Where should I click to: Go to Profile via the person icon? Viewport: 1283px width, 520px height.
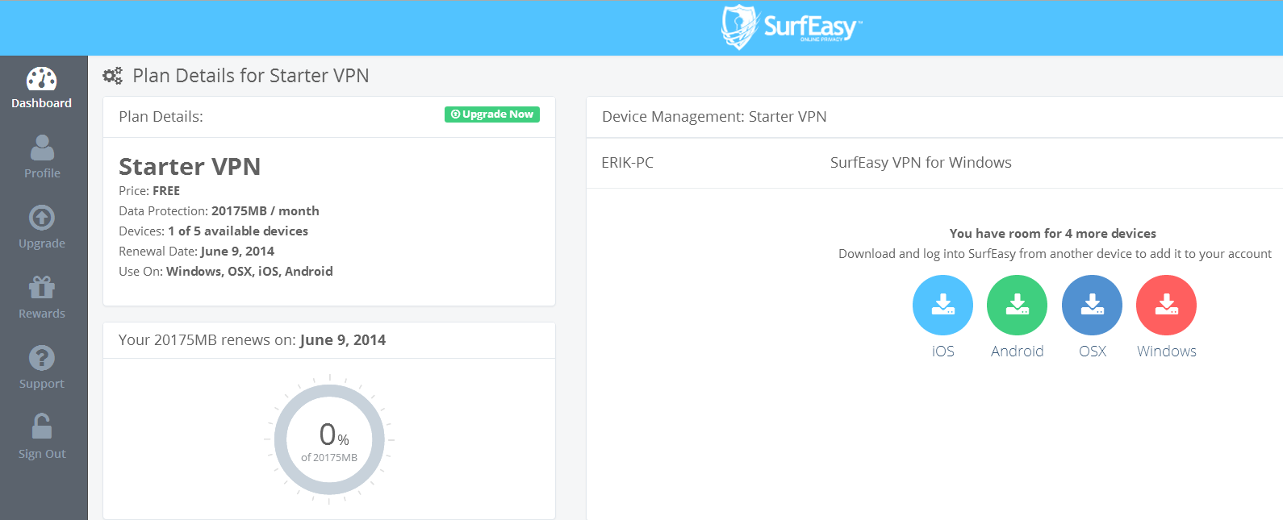click(x=42, y=148)
